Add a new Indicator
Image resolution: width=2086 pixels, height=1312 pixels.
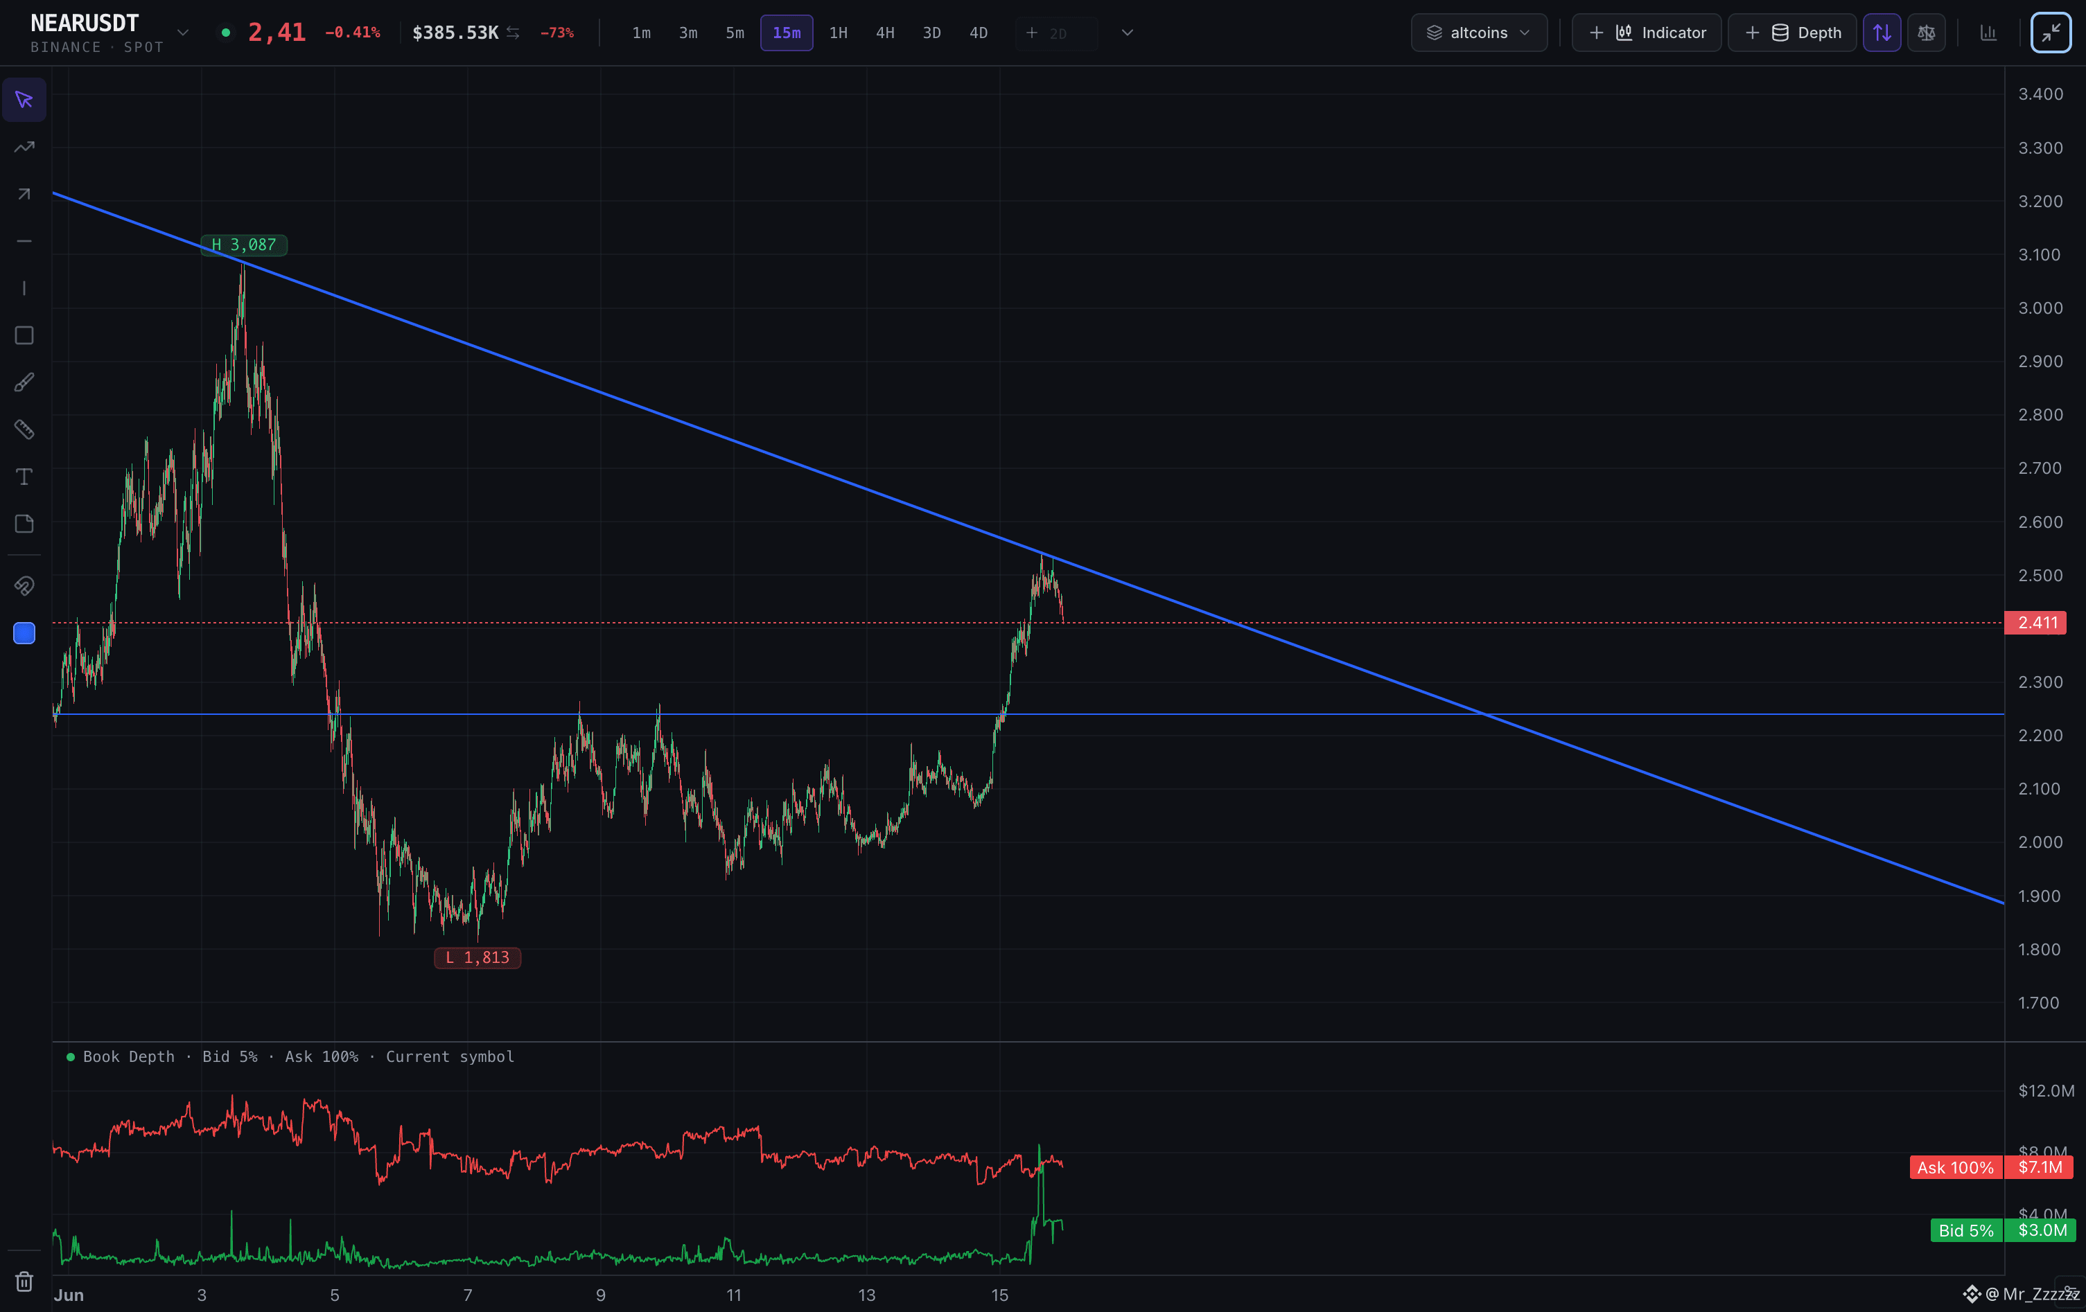coord(1646,33)
